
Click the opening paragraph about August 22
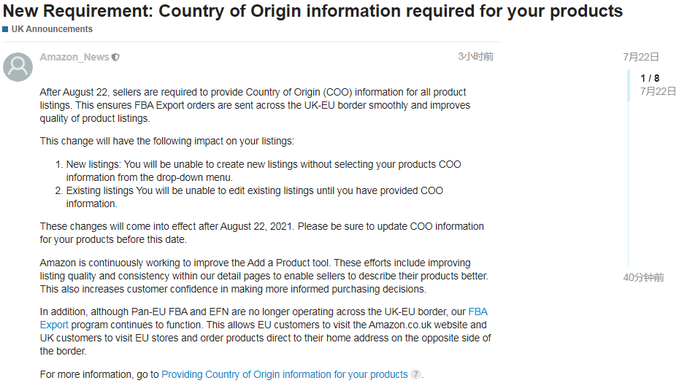point(255,105)
